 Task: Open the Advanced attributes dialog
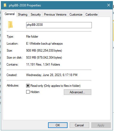pyautogui.click(x=77, y=92)
